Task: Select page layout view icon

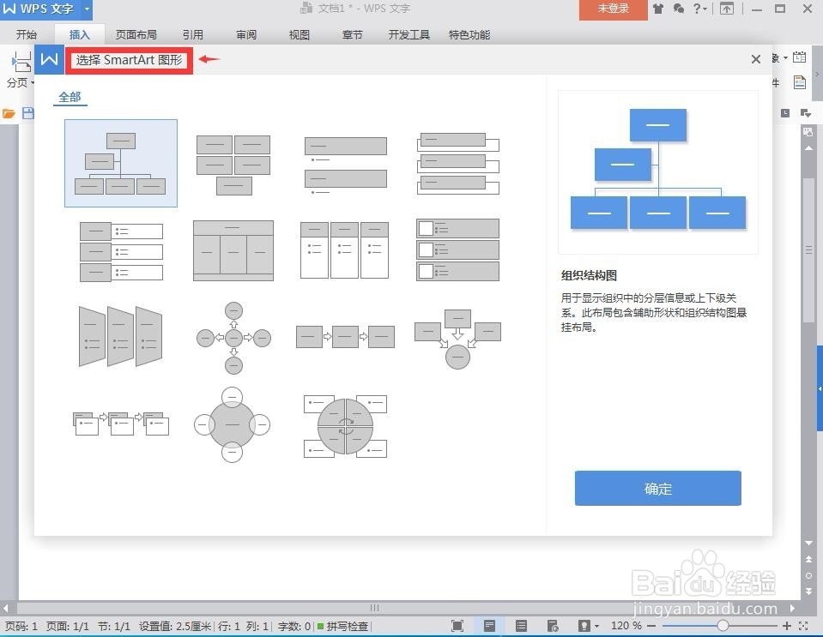Action: (489, 626)
